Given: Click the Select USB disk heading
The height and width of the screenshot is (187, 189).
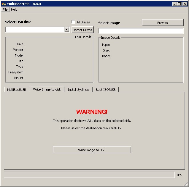Looking at the screenshot, I should (x=18, y=22).
